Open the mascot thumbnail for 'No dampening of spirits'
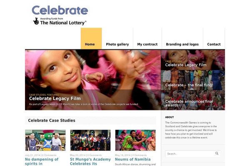The height and width of the screenshot is (166, 250). 45,140
